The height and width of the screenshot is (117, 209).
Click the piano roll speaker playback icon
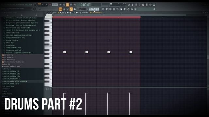tap(77, 13)
